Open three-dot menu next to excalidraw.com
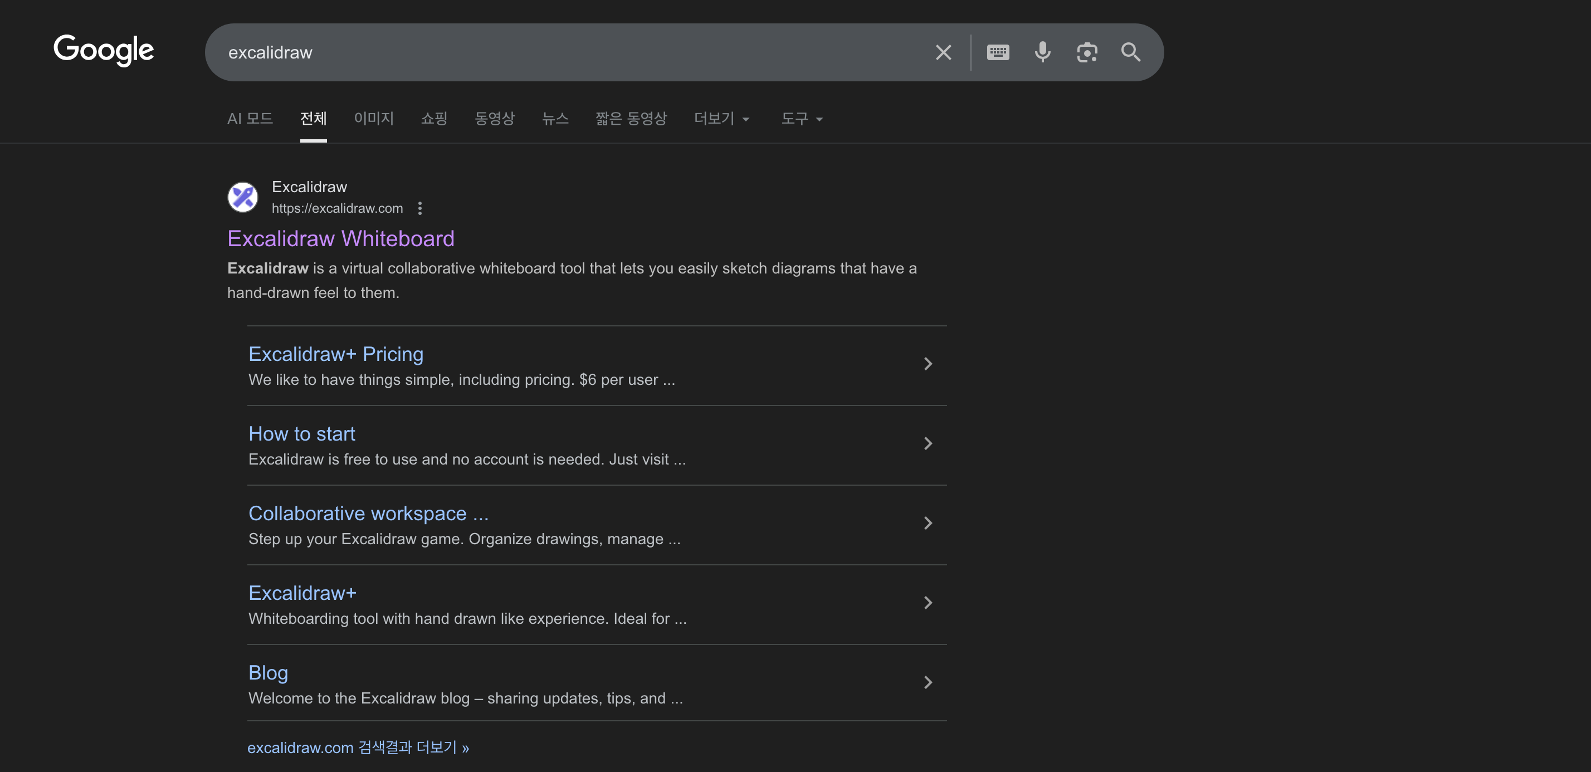Viewport: 1591px width, 772px height. 420,208
